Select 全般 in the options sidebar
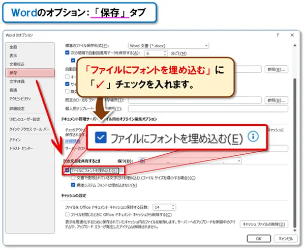305x250 pixels. pos(30,47)
